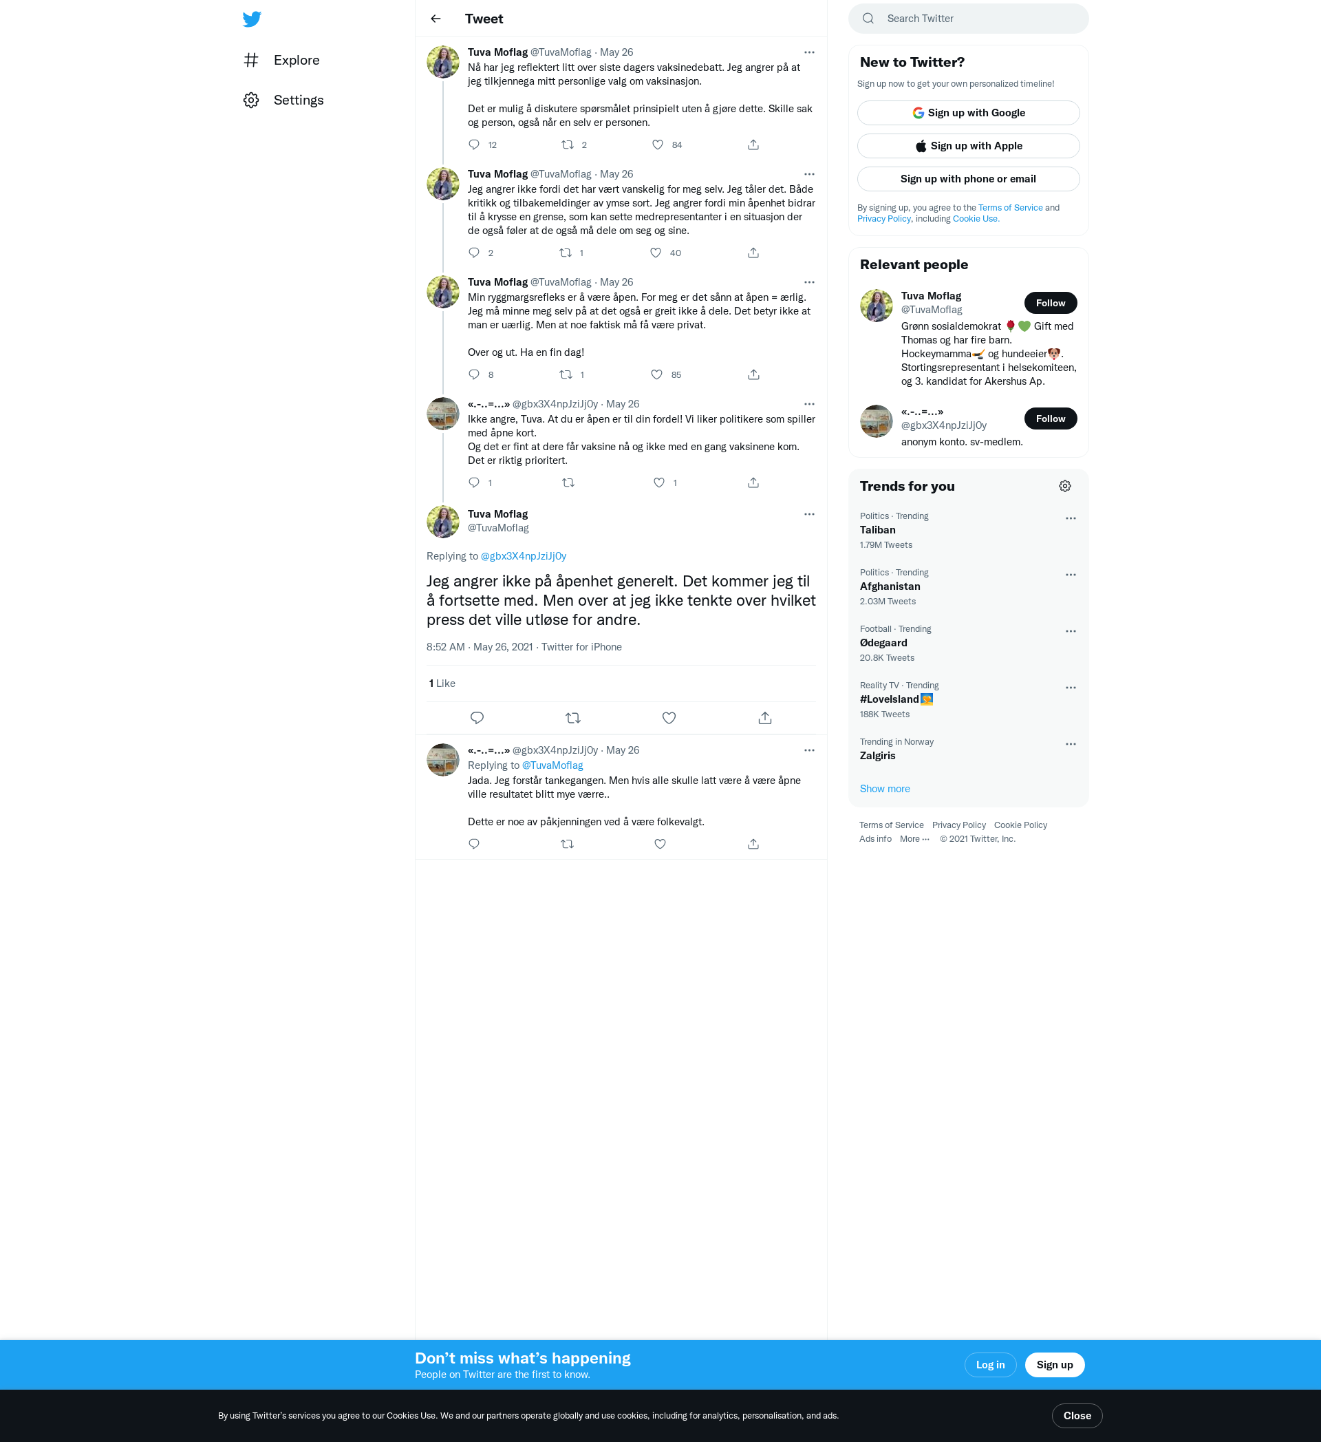This screenshot has width=1321, height=1442.
Task: Open more options for first tweet
Action: point(809,52)
